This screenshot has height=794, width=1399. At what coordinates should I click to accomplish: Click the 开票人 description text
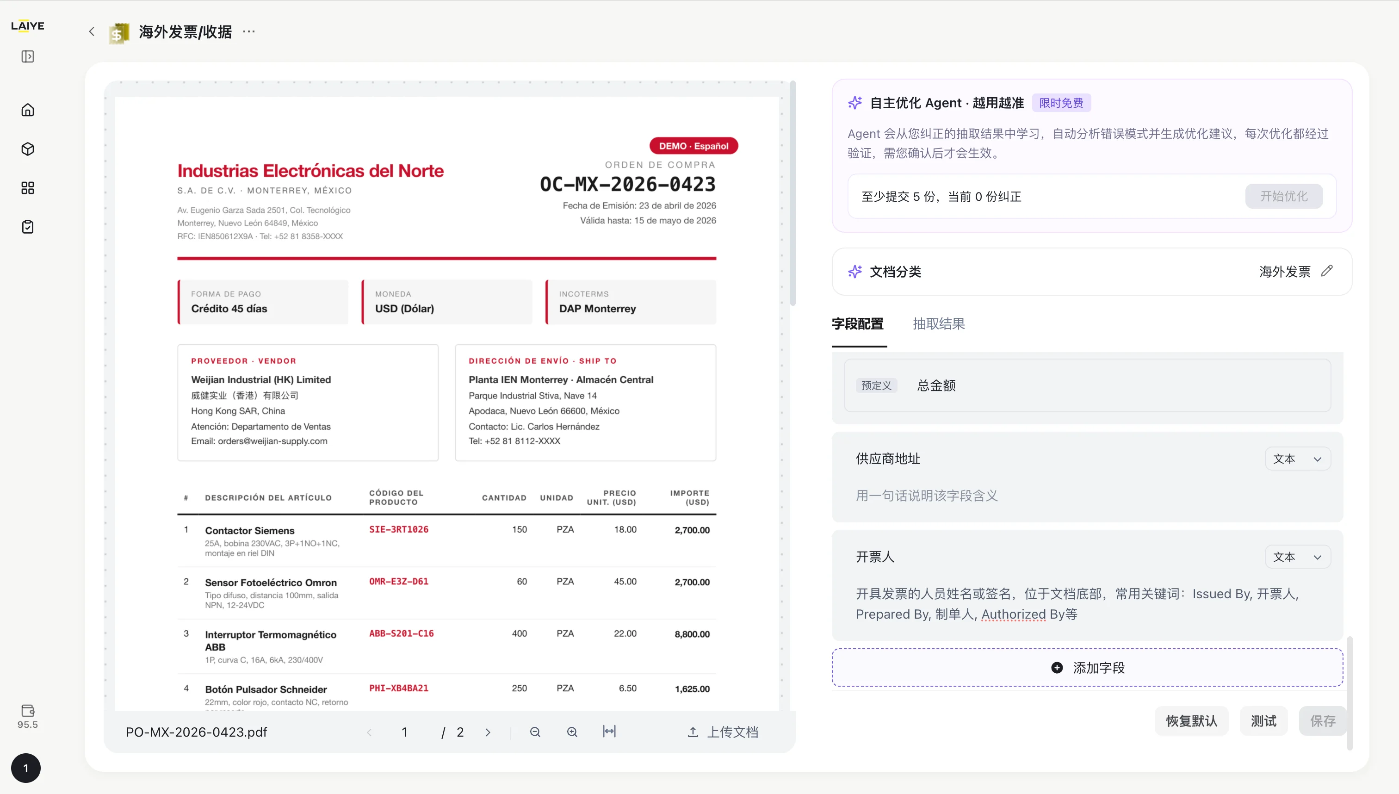coord(1078,604)
